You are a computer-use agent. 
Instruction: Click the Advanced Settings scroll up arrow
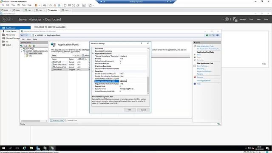point(148,48)
